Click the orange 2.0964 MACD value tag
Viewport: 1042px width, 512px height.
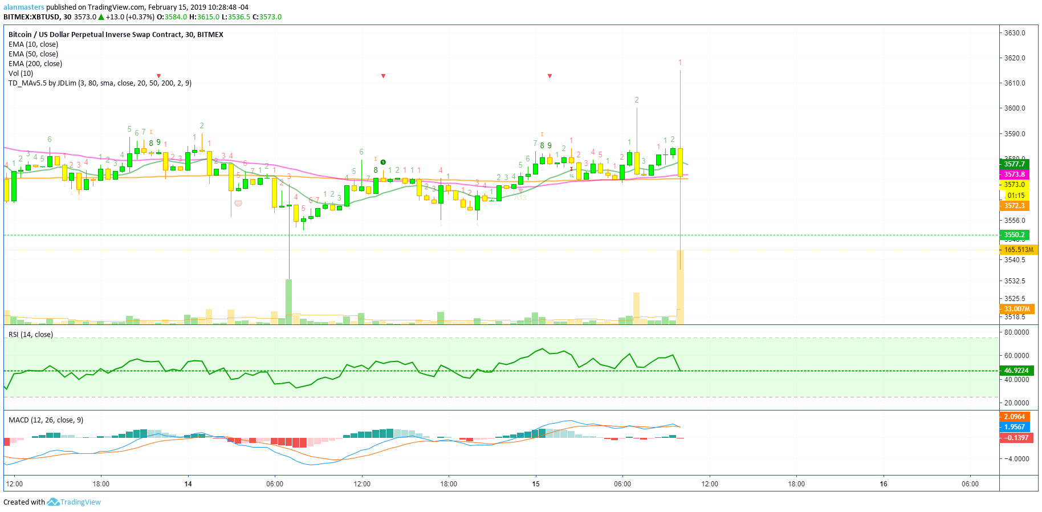[x=1014, y=417]
